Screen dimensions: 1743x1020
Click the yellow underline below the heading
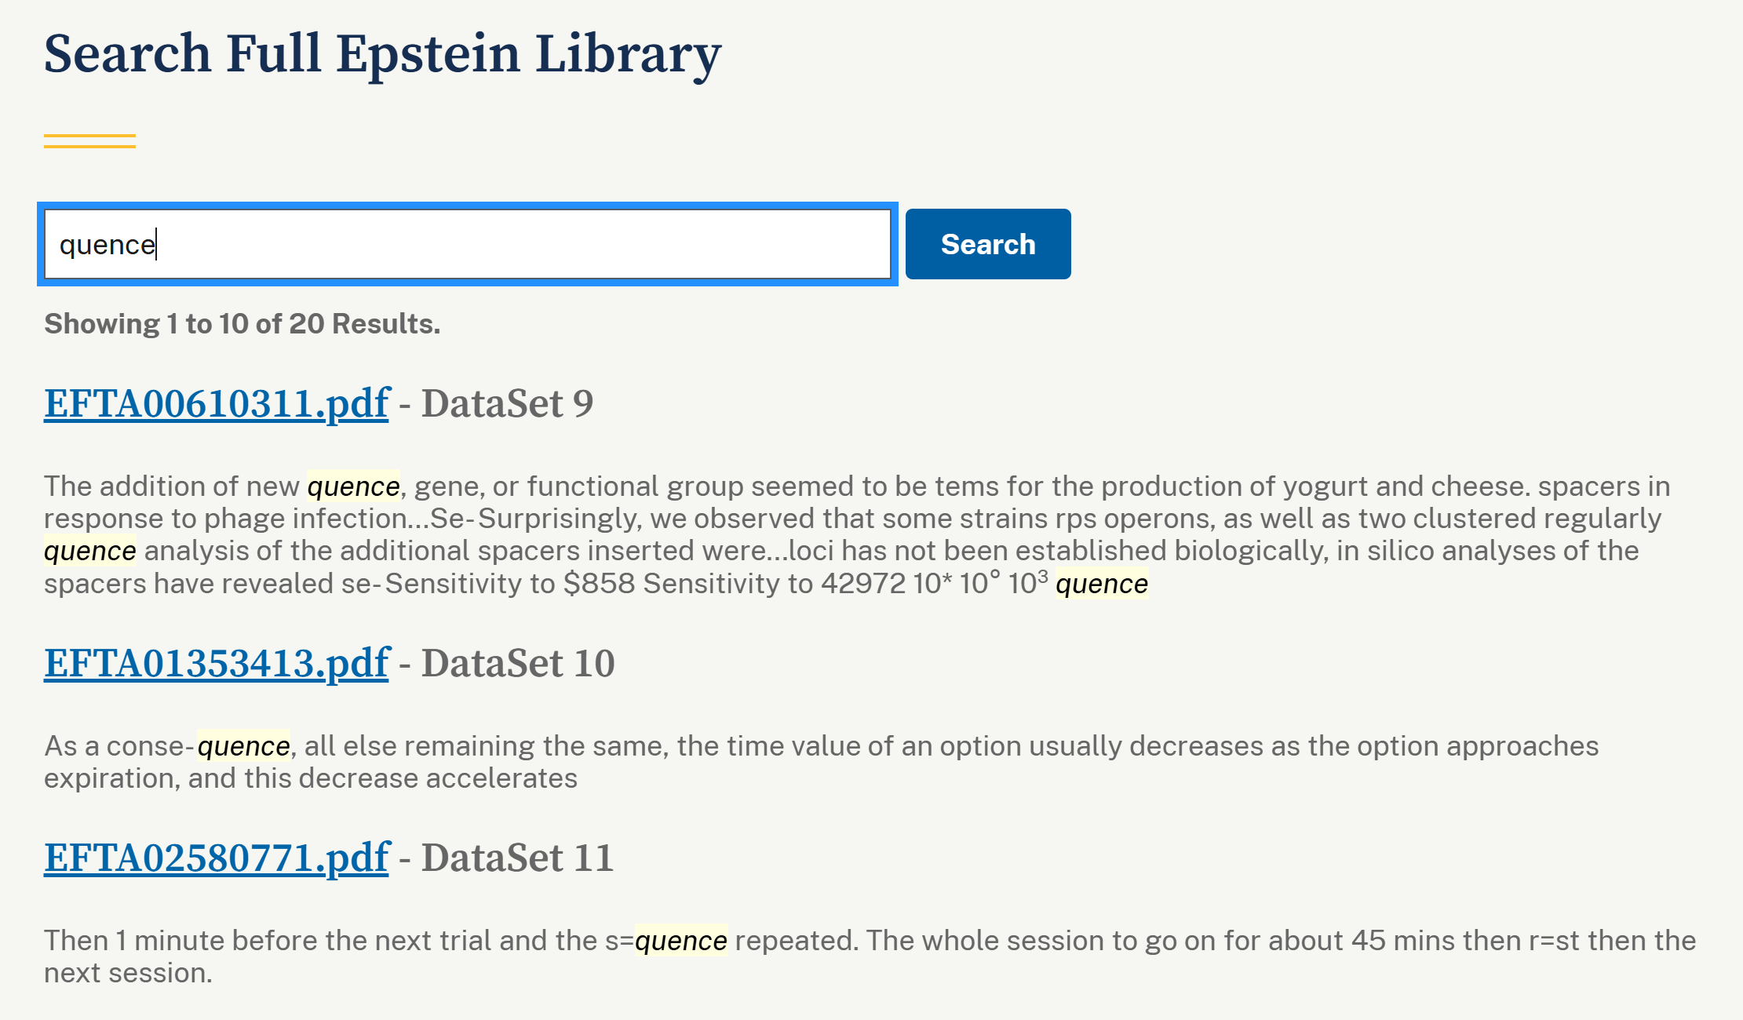(89, 141)
